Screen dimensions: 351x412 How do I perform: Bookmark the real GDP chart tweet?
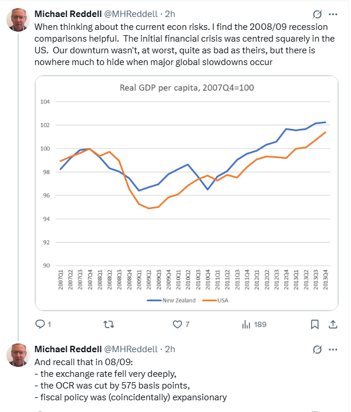click(315, 325)
